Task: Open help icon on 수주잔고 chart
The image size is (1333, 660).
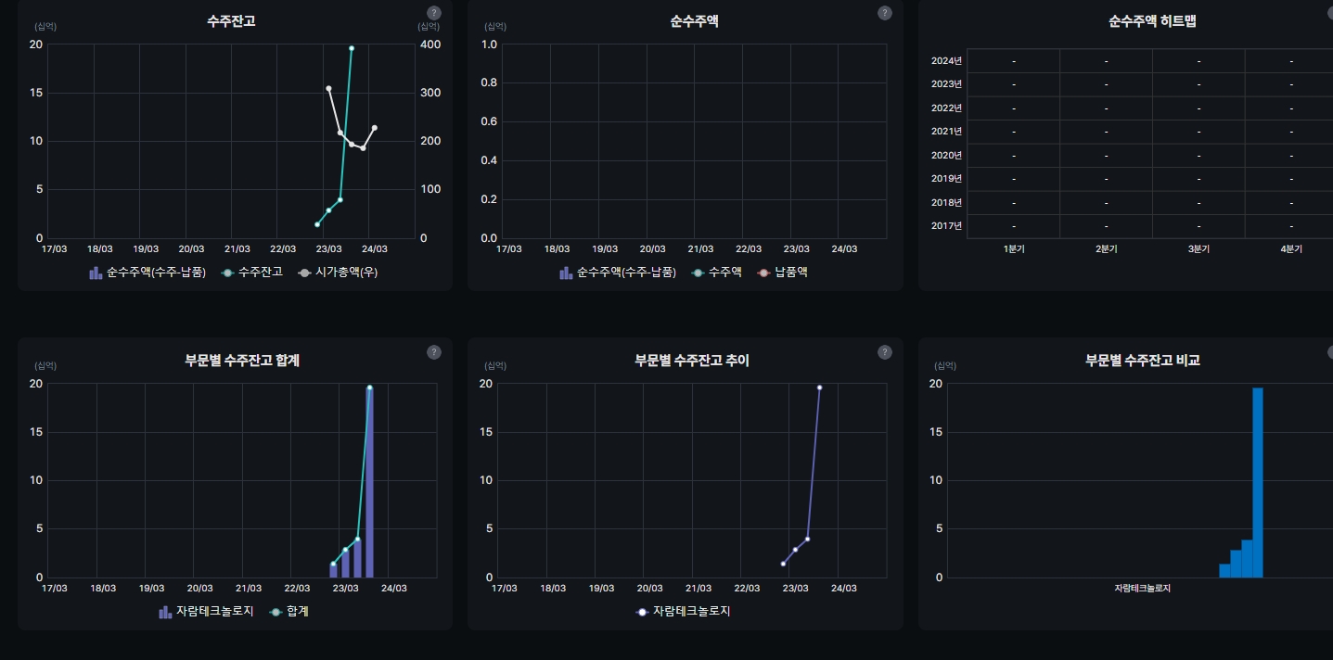Action: 434,13
